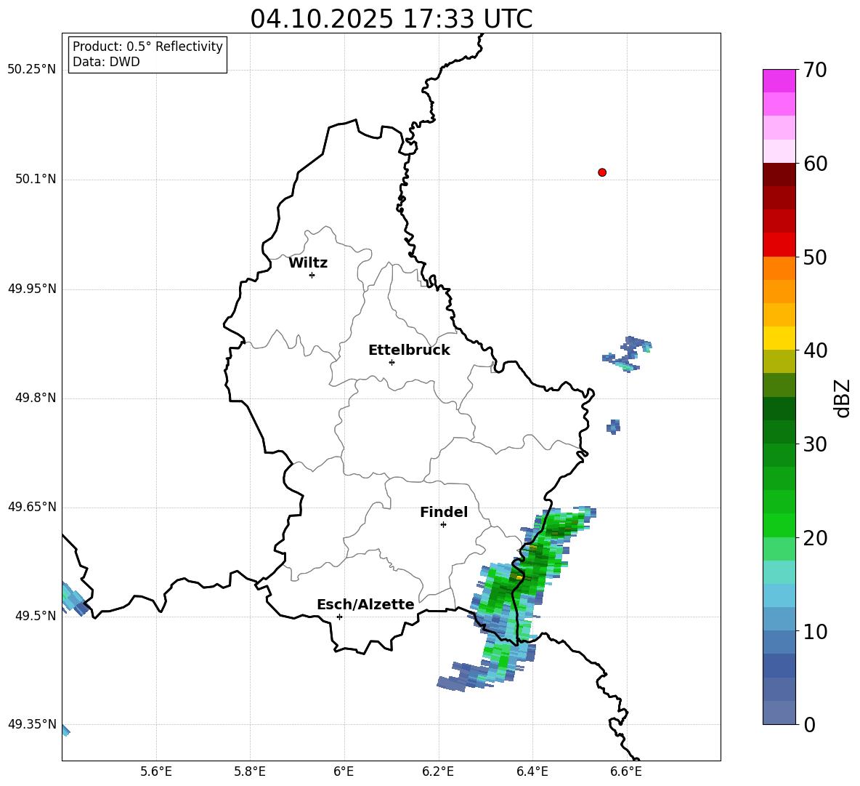Image resolution: width=860 pixels, height=786 pixels.
Task: Click the longitude label 5.8°E
Action: 250,771
